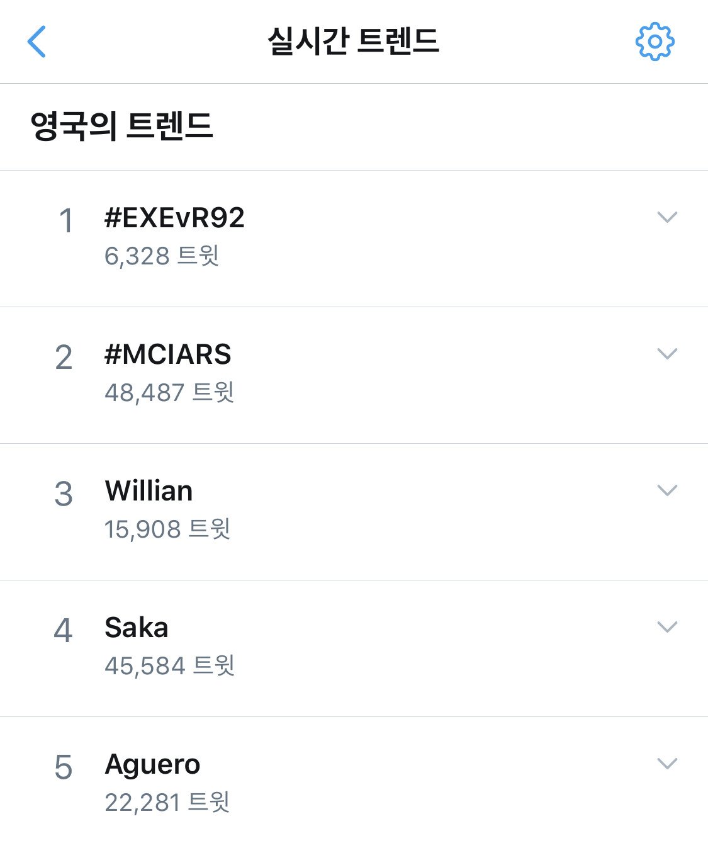The width and height of the screenshot is (708, 848).
Task: Expand chevron next to Aguero trend
Action: click(x=666, y=763)
